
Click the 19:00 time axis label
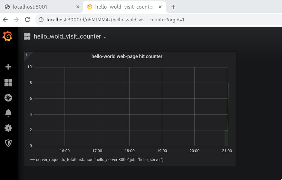[x=162, y=151]
